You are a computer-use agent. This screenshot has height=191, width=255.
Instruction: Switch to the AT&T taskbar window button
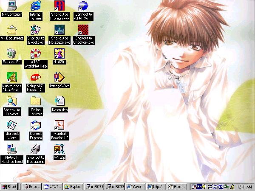pos(53,186)
